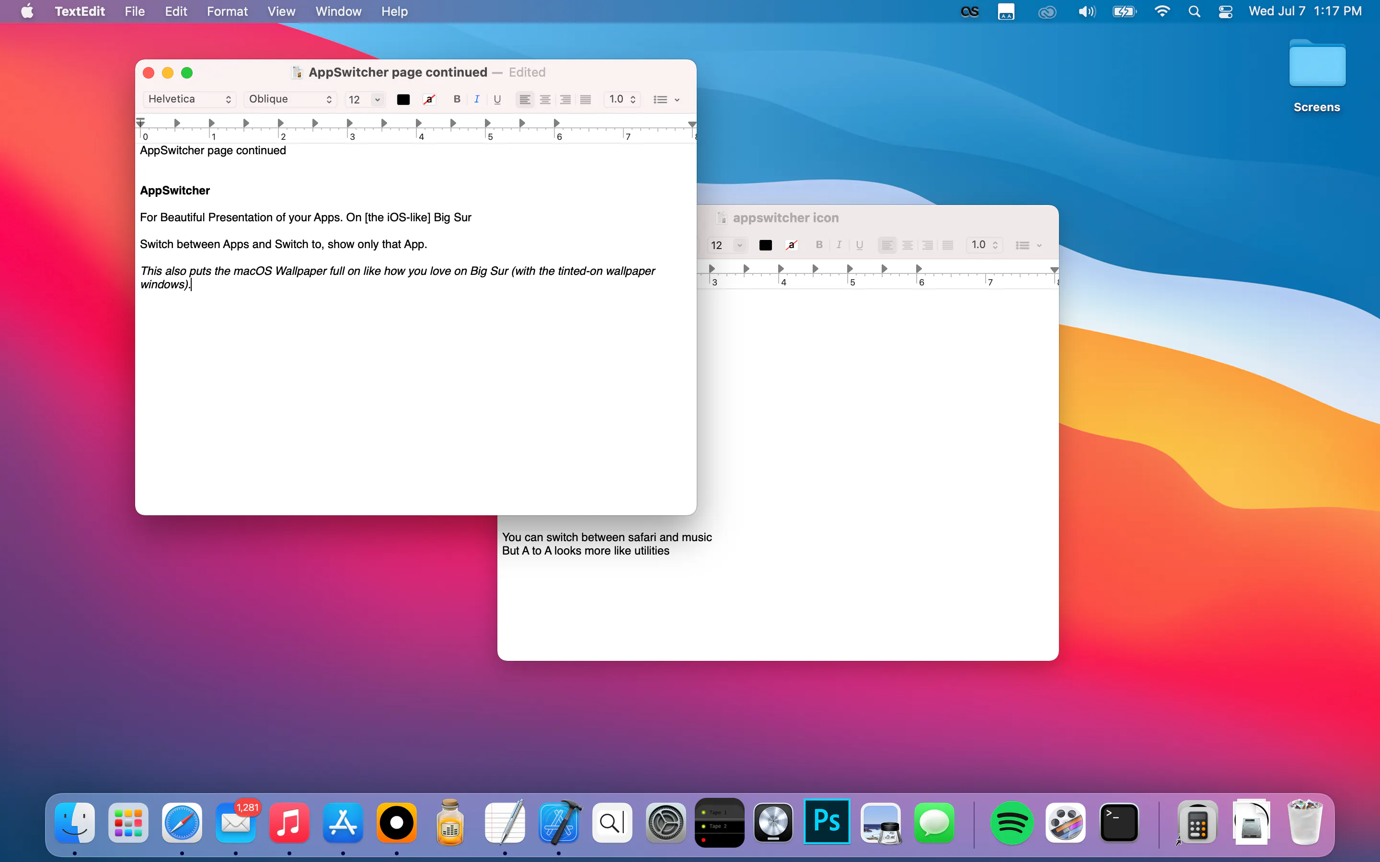Click the Wi-Fi status icon

coord(1161,11)
